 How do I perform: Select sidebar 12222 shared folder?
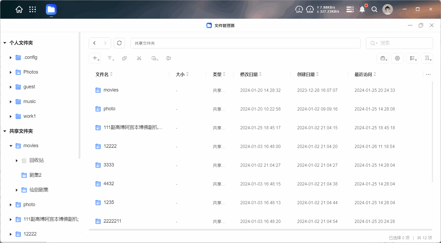[x=30, y=234]
